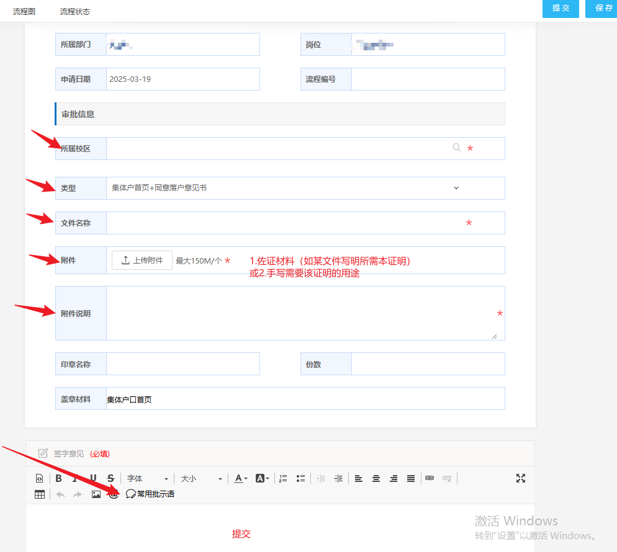Click the 提交 button at top
Screen dimensions: 617x552
coord(561,9)
